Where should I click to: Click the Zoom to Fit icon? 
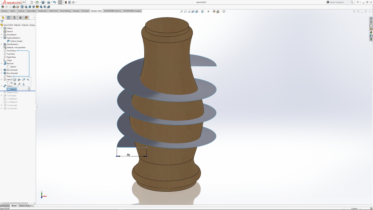[x=181, y=11]
